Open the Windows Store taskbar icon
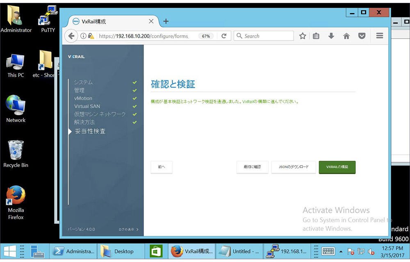This screenshot has height=262, width=410. (156, 251)
